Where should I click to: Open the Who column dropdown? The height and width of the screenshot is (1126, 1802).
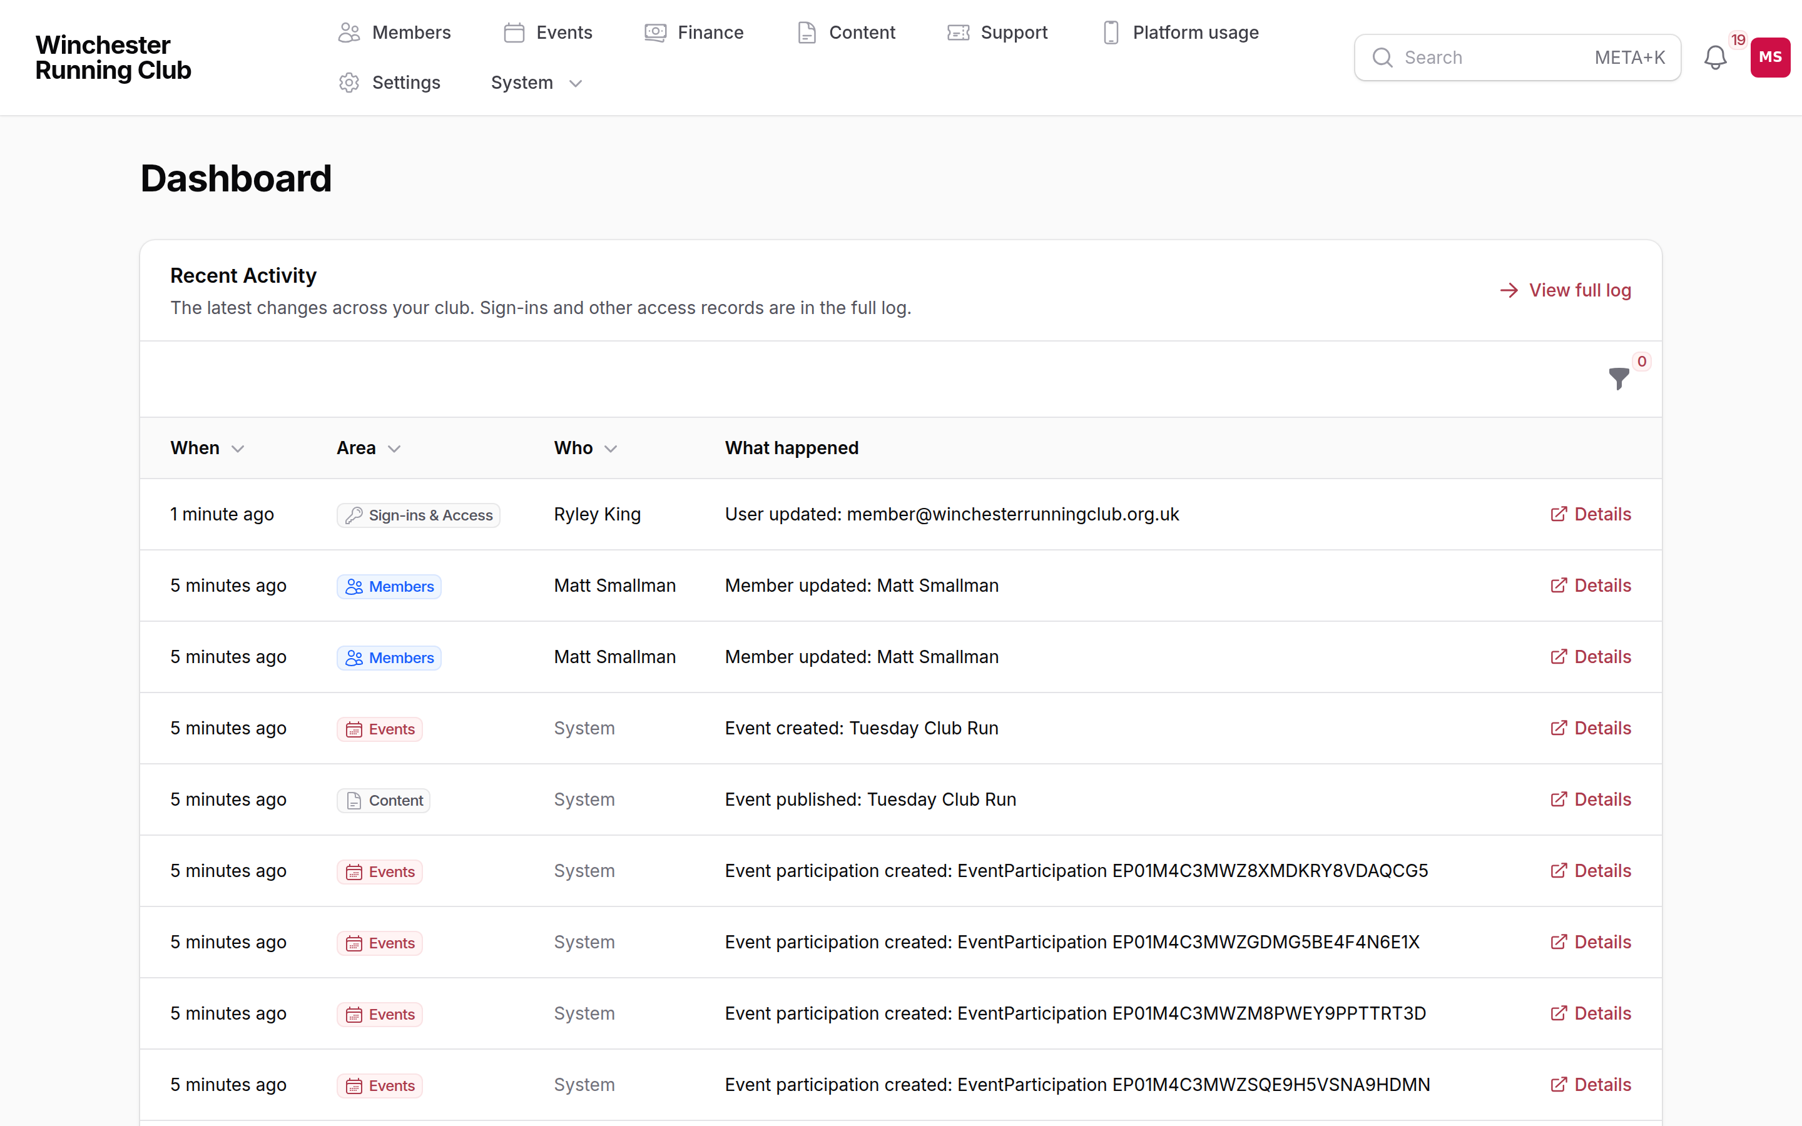pos(586,447)
